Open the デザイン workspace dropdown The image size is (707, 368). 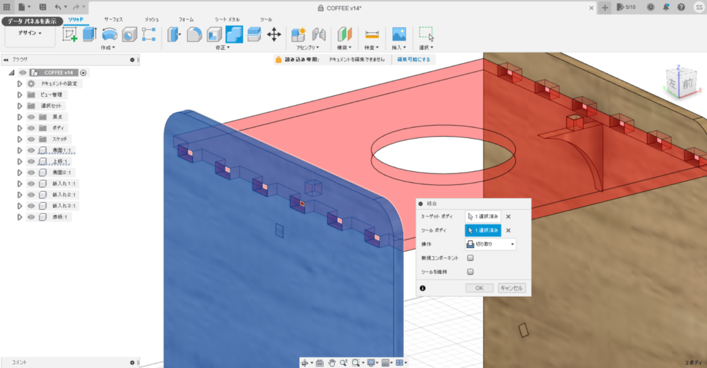pyautogui.click(x=30, y=33)
